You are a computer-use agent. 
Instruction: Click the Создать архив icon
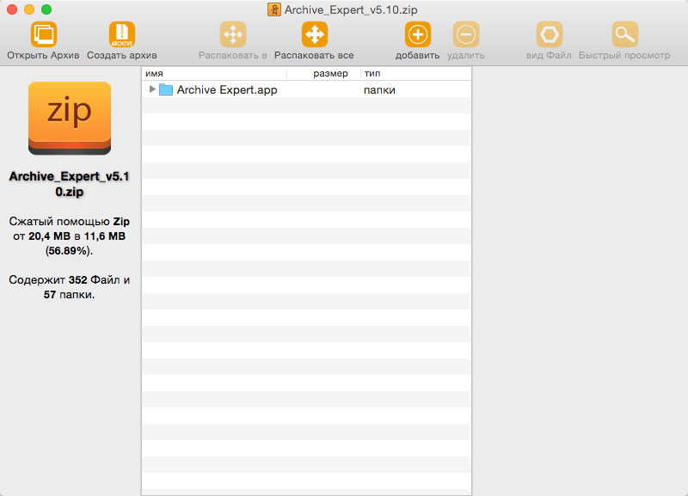[121, 34]
